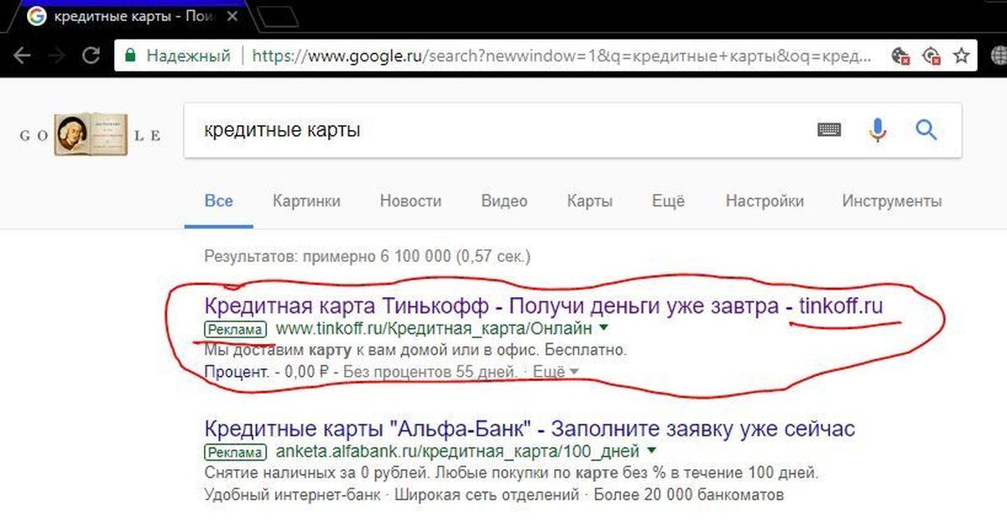Image resolution: width=1007 pixels, height=527 pixels.
Task: Open the on-screen keyboard icon
Action: click(829, 129)
